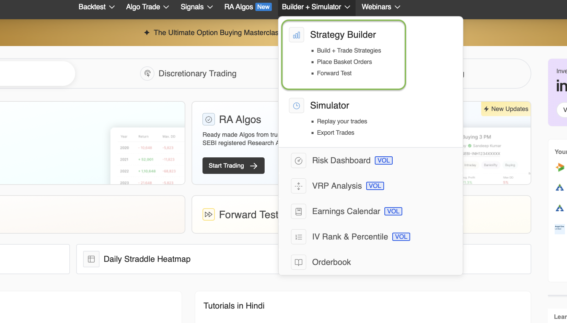Image resolution: width=567 pixels, height=323 pixels.
Task: Click the RA Algos badge icon
Action: pos(209,120)
